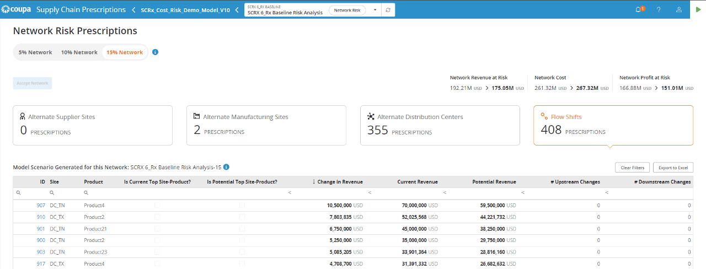Viewport: 706px width, 269px height.
Task: Click the green play run icon
Action: 698,10
